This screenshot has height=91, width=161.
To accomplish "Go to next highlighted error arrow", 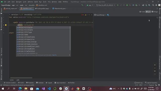I will tap(92, 15).
